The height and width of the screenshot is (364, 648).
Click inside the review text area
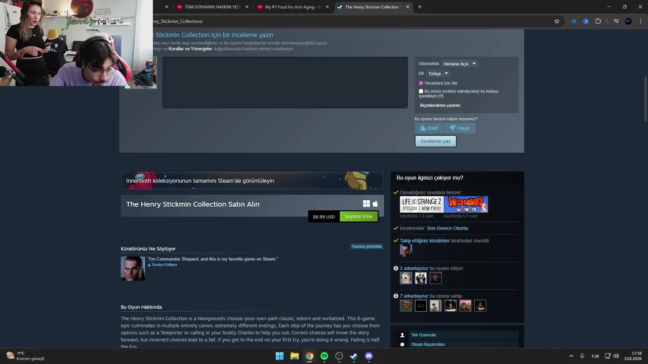click(x=285, y=82)
